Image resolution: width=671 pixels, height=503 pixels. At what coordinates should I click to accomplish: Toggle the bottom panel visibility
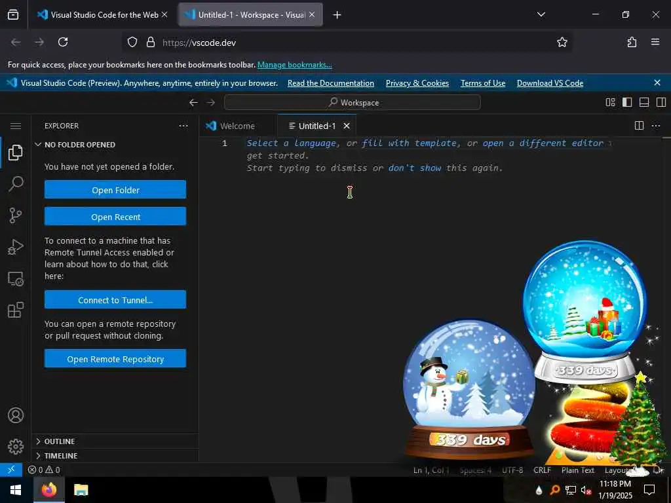click(x=644, y=102)
